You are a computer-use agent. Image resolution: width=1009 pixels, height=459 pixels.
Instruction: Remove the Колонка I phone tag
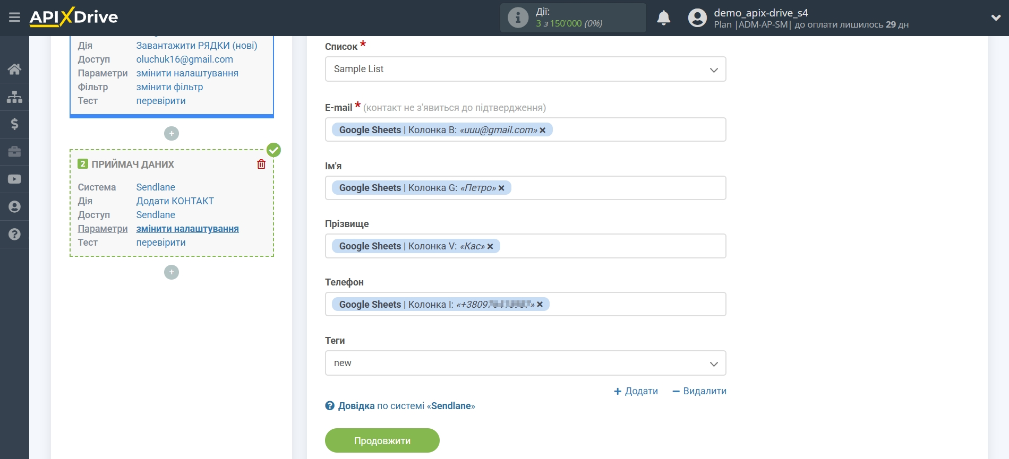pyautogui.click(x=540, y=304)
